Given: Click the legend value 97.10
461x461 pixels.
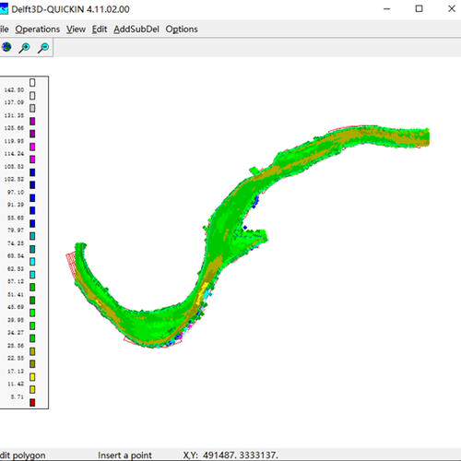Looking at the screenshot, I should click(16, 192).
